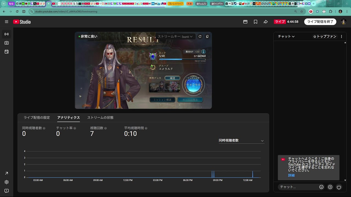351x197 pixels.
Task: Click ライブ配信を終了 button
Action: coord(320,22)
